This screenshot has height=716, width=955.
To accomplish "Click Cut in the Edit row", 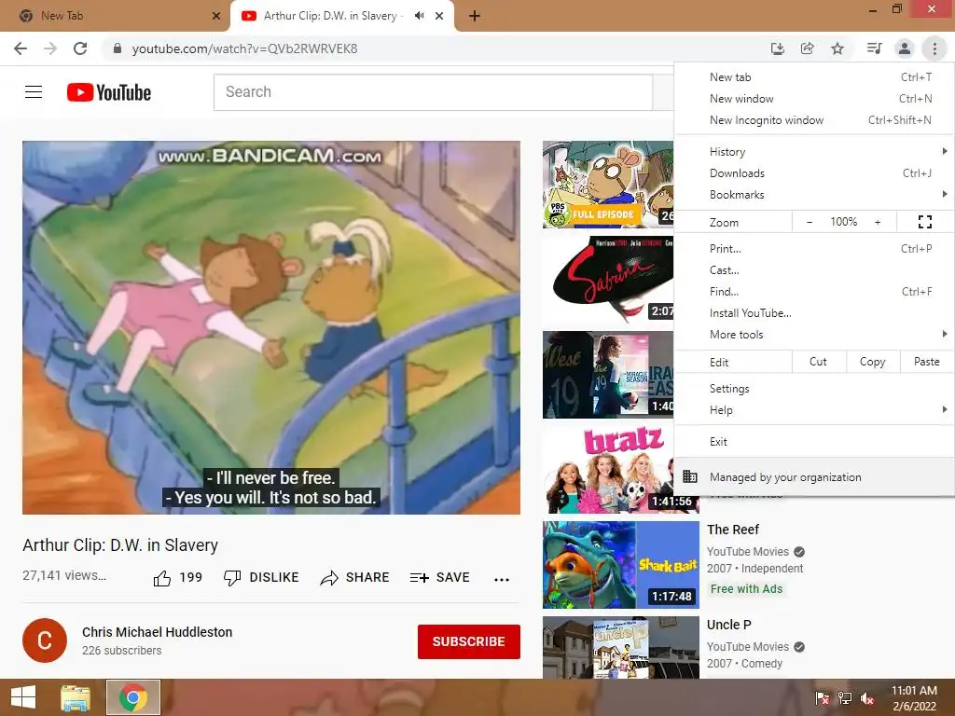I will pyautogui.click(x=819, y=362).
